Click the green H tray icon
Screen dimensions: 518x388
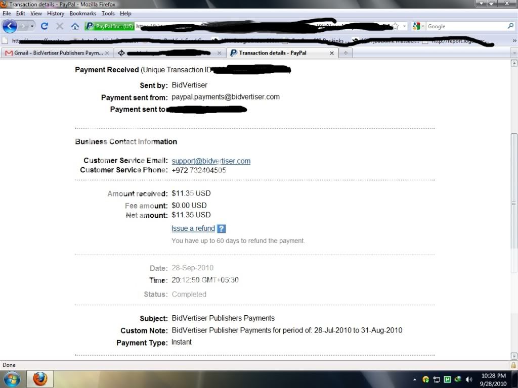pos(447,379)
